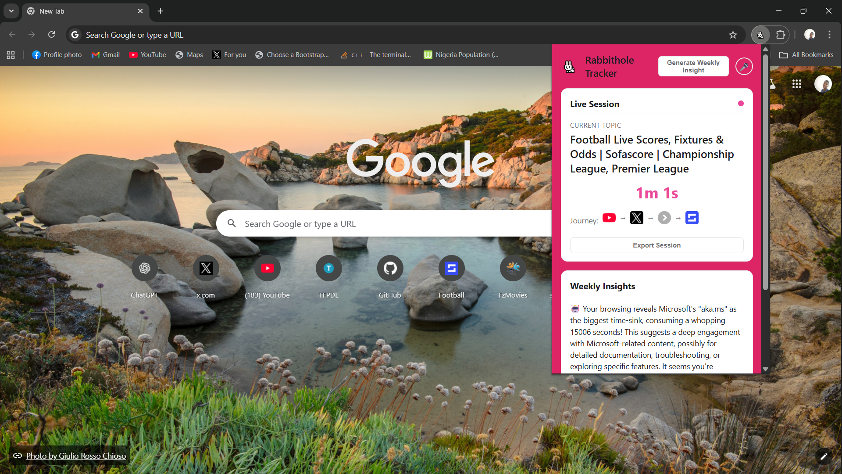Select the New Tab tab
Image resolution: width=842 pixels, height=474 pixels.
pos(83,11)
